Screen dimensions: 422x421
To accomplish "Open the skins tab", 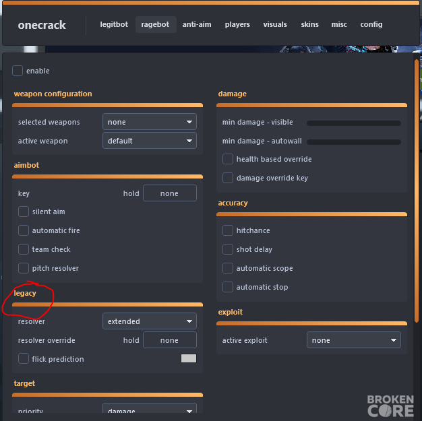I will point(310,24).
